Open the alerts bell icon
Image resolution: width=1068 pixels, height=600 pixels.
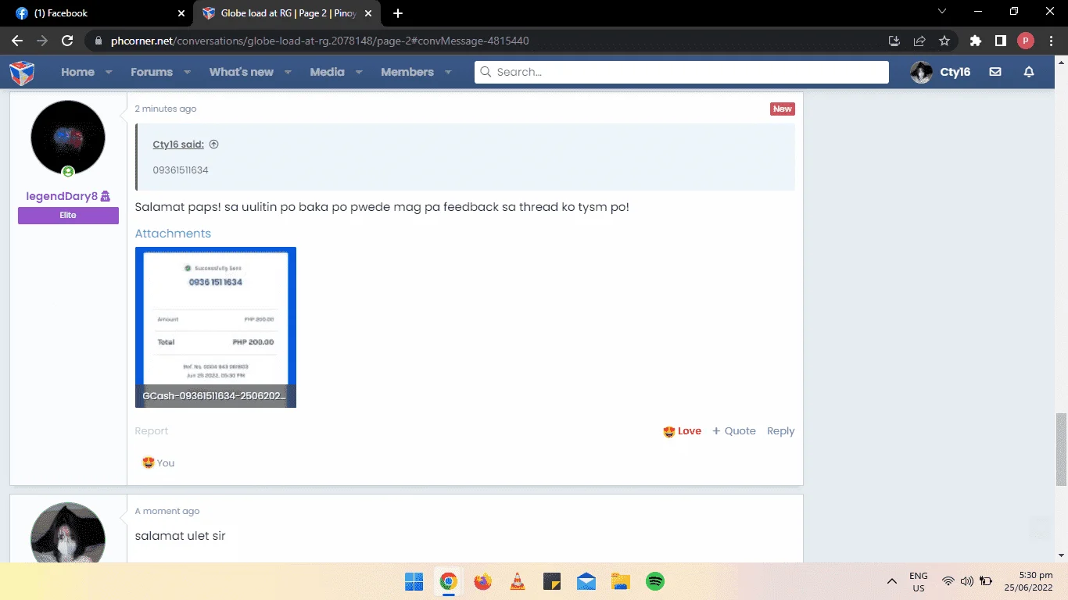coord(1029,72)
